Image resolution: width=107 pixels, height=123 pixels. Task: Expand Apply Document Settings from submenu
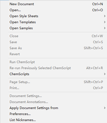pos(58,108)
